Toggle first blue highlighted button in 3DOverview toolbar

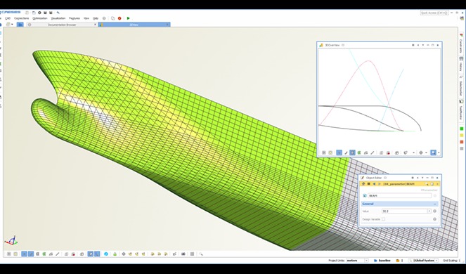[x=339, y=152]
